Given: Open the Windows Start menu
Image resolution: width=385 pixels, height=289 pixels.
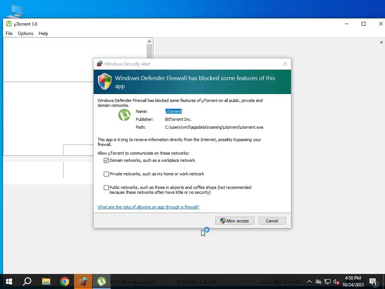Looking at the screenshot, I should tap(9, 281).
